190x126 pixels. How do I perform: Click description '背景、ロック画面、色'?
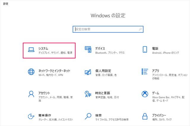(x=106, y=75)
